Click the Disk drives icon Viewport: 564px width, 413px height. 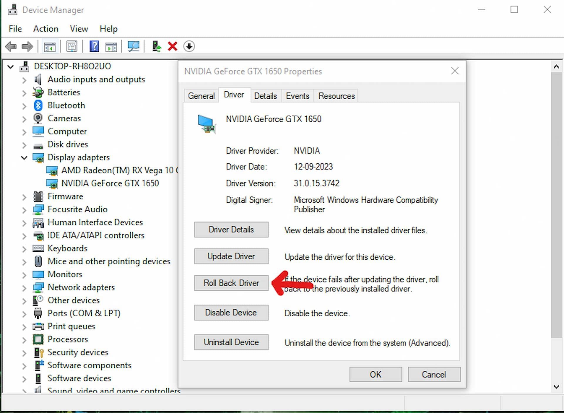[38, 145]
